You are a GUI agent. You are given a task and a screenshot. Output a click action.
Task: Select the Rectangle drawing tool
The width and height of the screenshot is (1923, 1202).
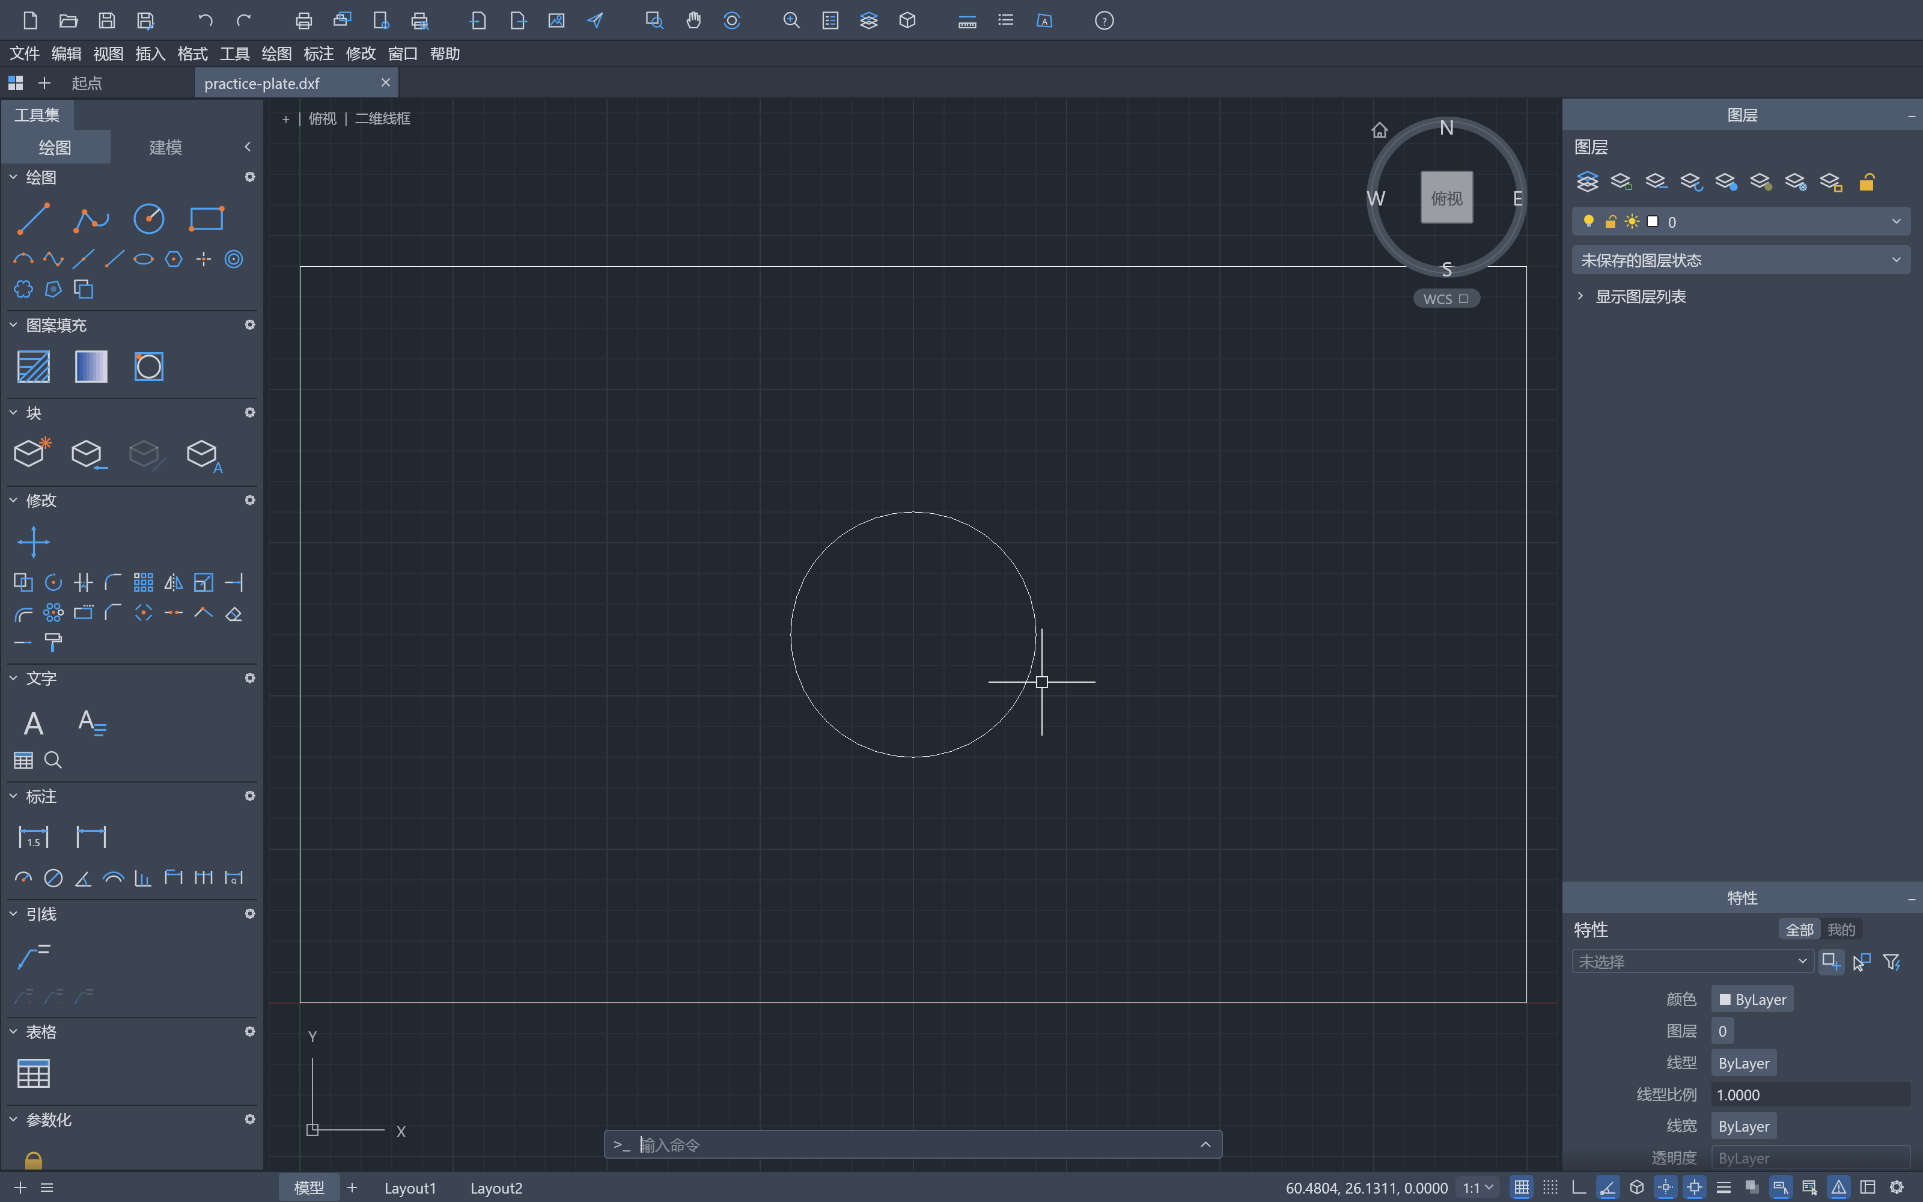pos(206,219)
